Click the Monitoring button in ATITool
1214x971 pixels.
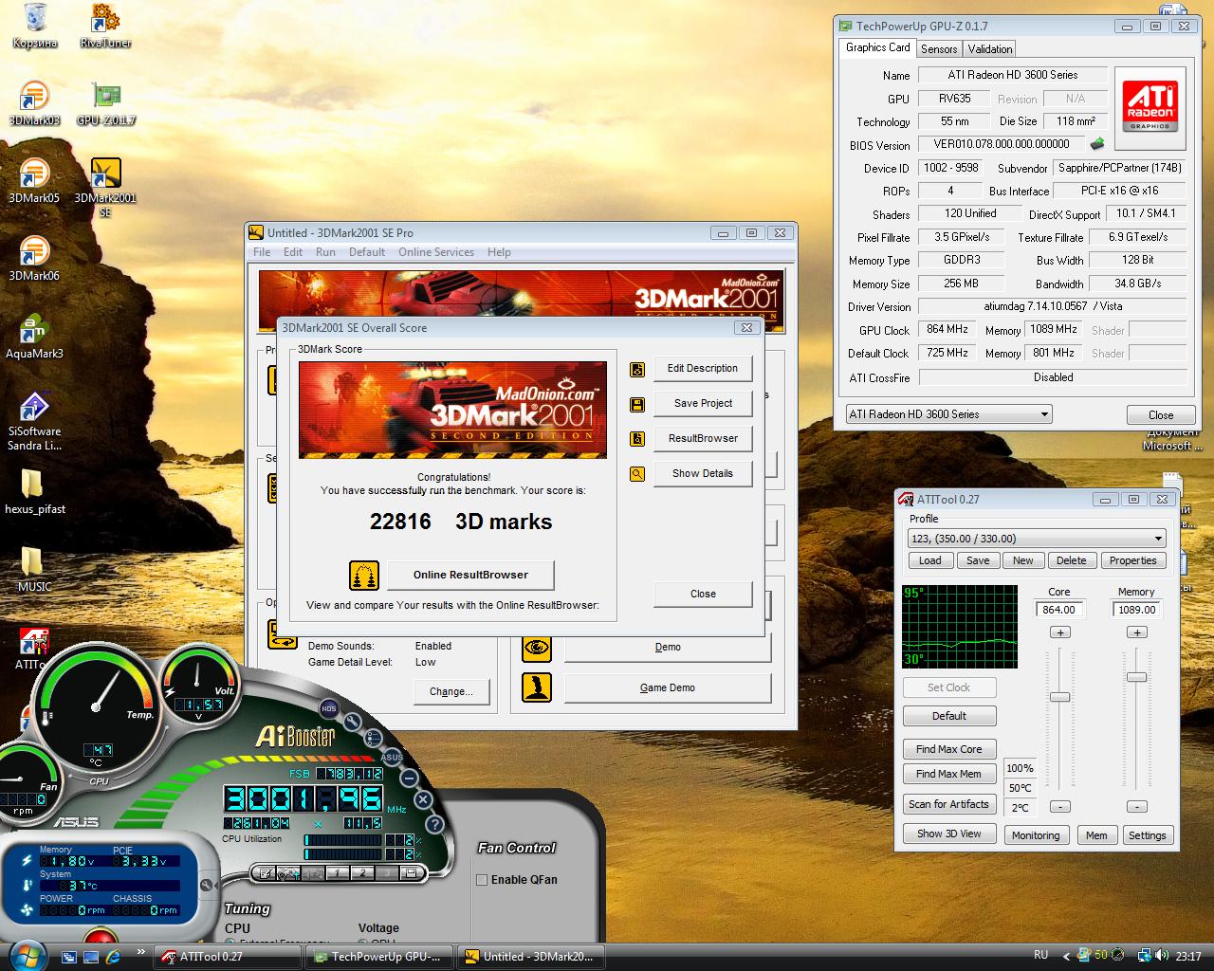(1036, 835)
